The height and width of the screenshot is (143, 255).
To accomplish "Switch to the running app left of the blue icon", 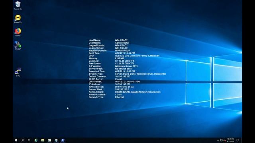I will [x=56, y=140].
